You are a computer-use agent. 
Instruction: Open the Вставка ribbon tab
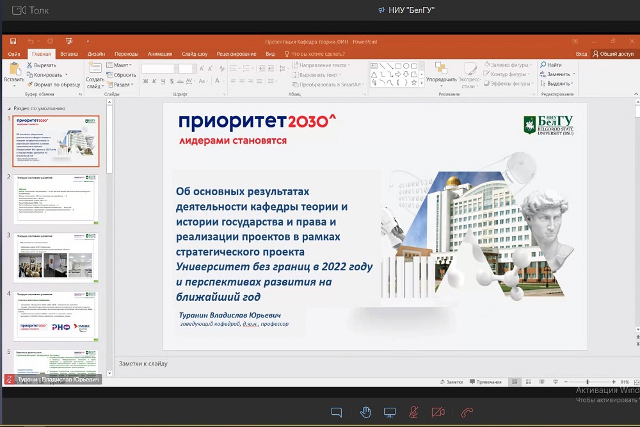(69, 54)
